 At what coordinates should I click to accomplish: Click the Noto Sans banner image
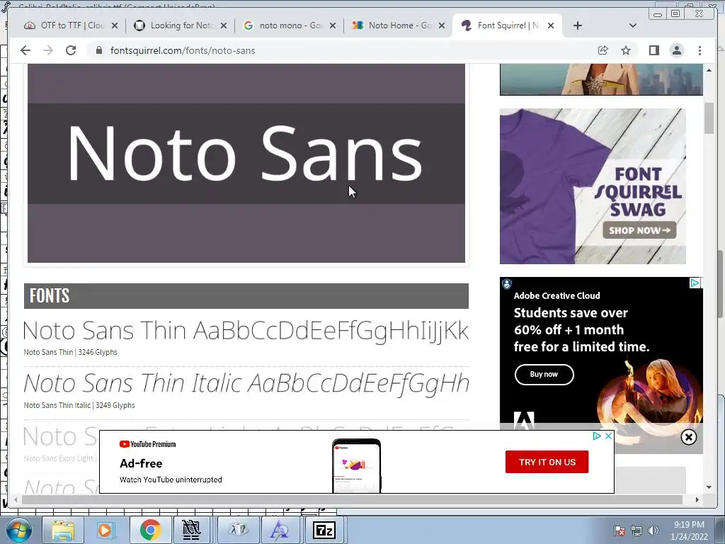pos(246,163)
